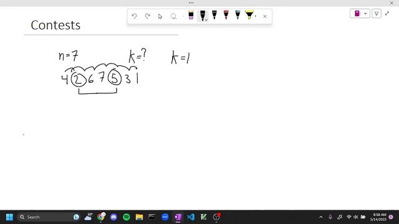Viewport: 399px width, 224px height.
Task: Click the Contests page title
Action: point(55,25)
